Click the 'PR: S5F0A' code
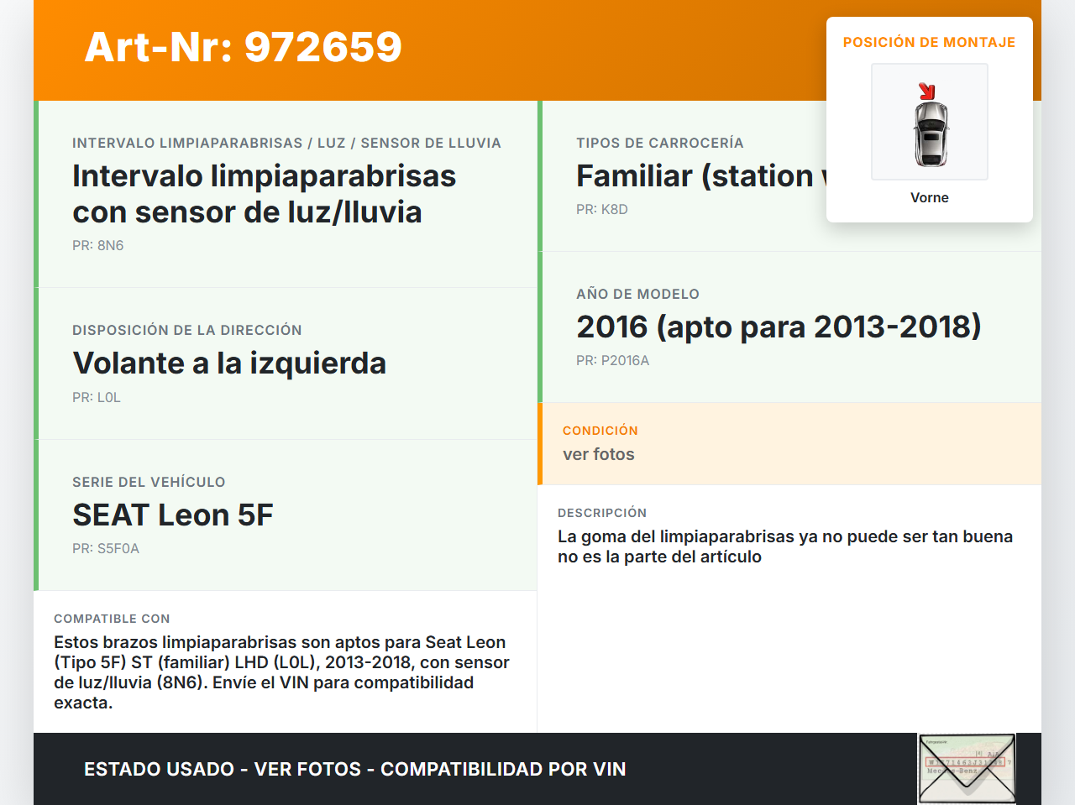 coord(106,548)
